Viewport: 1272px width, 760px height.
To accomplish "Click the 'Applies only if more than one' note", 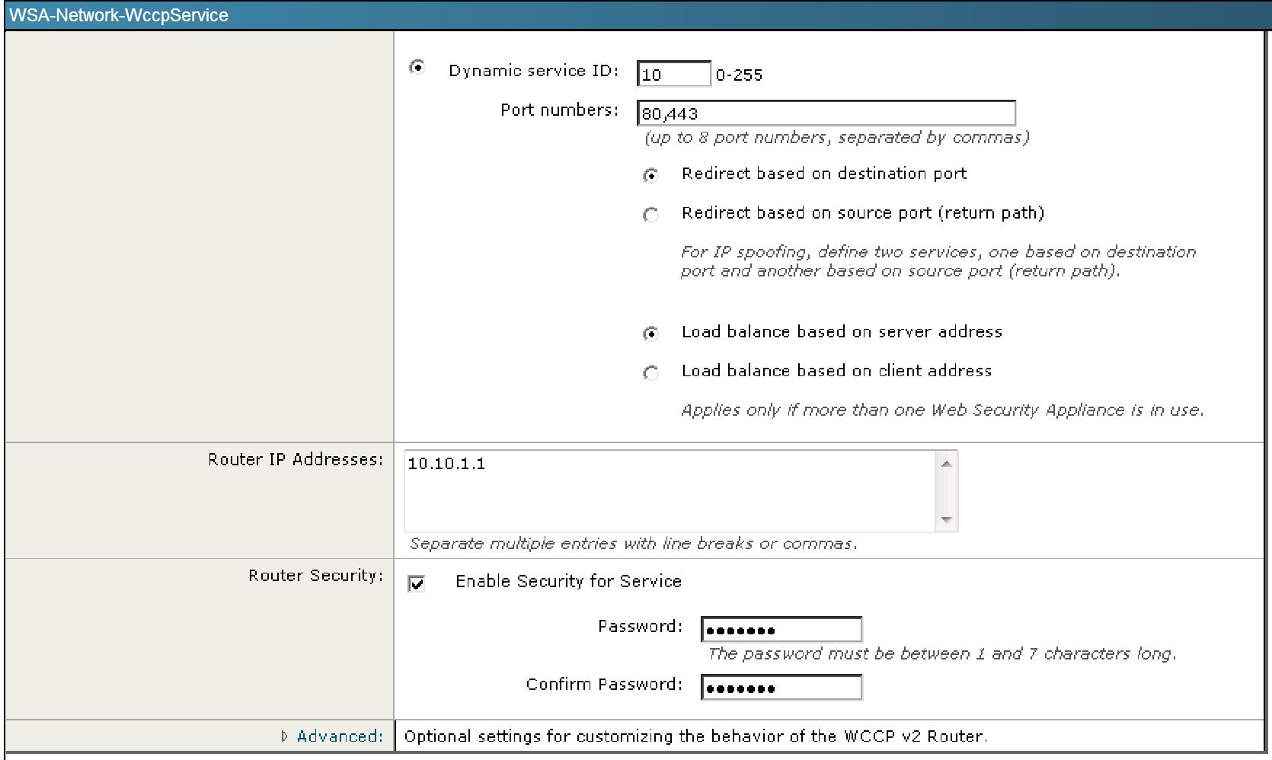I will (942, 410).
